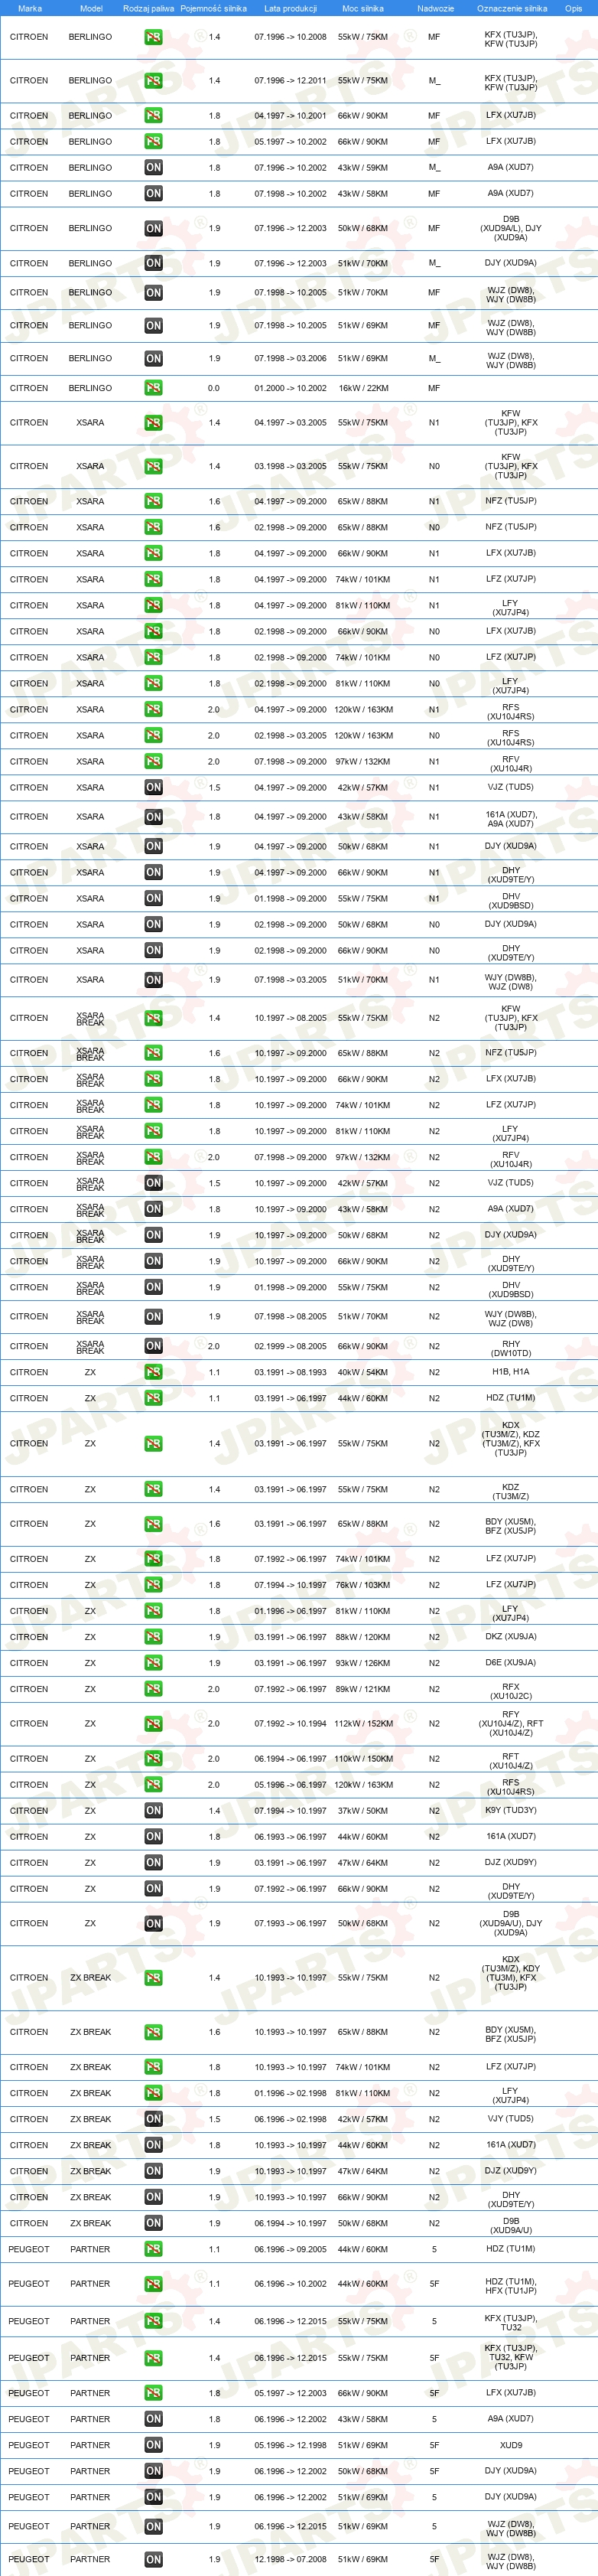Click the Oznaczenie silnika column header
The image size is (598, 2576).
pos(512,8)
